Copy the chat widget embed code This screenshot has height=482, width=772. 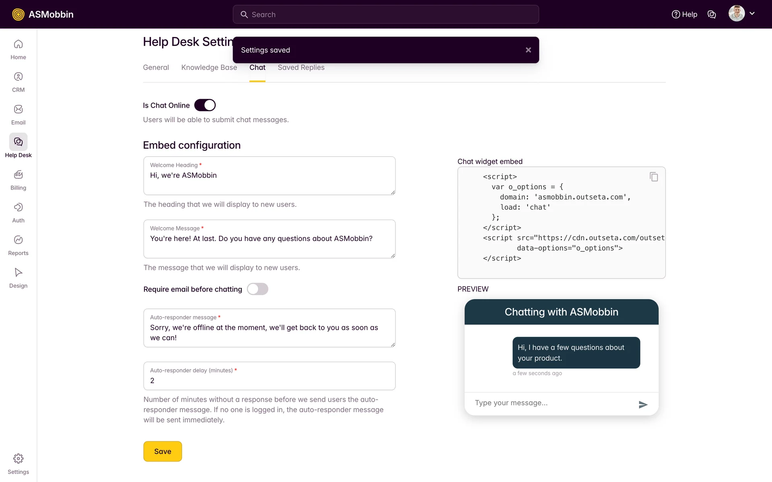pos(654,177)
